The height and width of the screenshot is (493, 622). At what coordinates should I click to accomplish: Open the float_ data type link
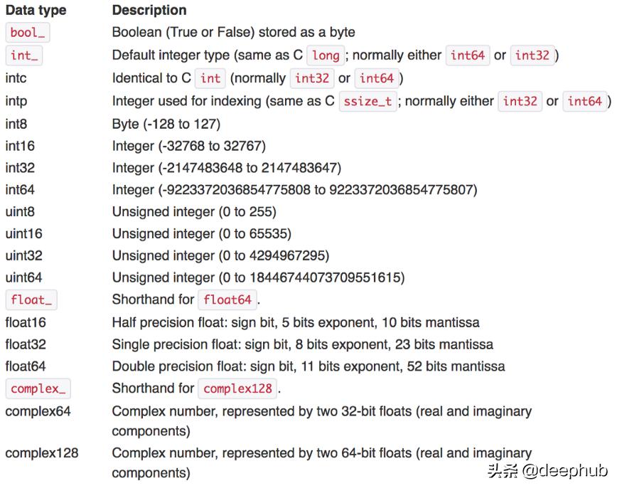pos(31,300)
